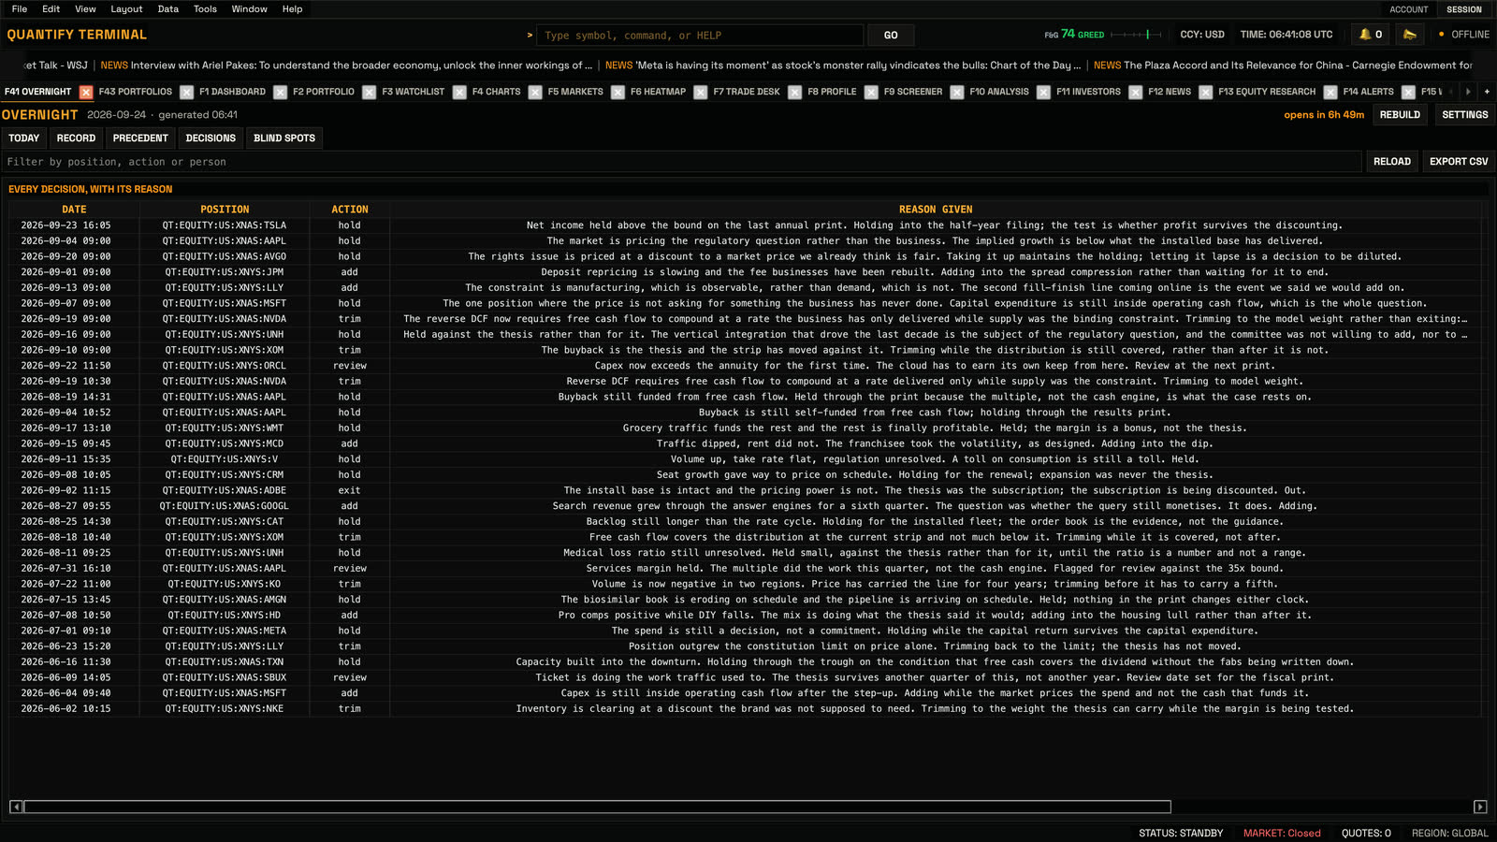Focus the symbol or command input
This screenshot has height=842, width=1497.
(x=700, y=36)
